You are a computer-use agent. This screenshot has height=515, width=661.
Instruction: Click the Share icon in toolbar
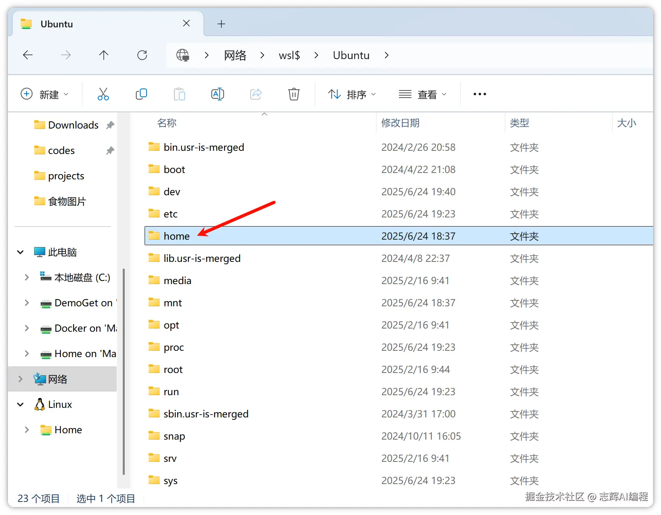coord(256,94)
